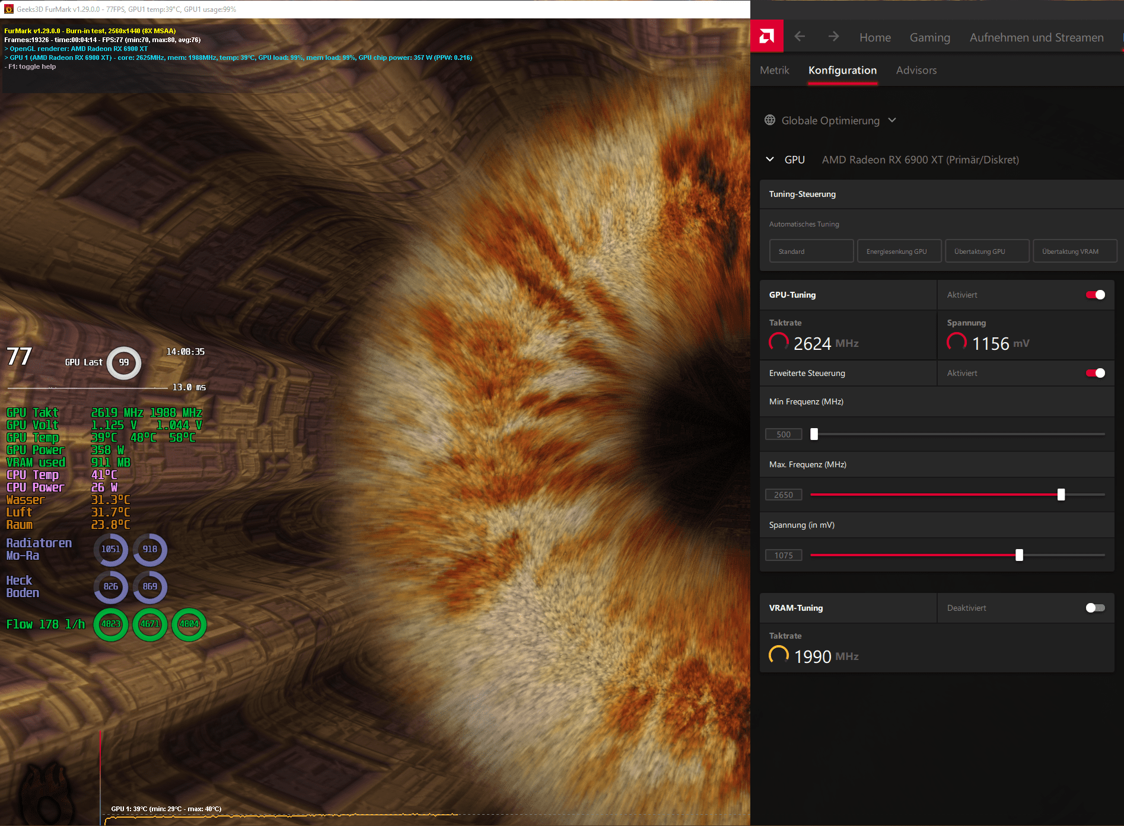Select Übertaktung GPU preset
This screenshot has width=1124, height=826.
click(x=987, y=251)
